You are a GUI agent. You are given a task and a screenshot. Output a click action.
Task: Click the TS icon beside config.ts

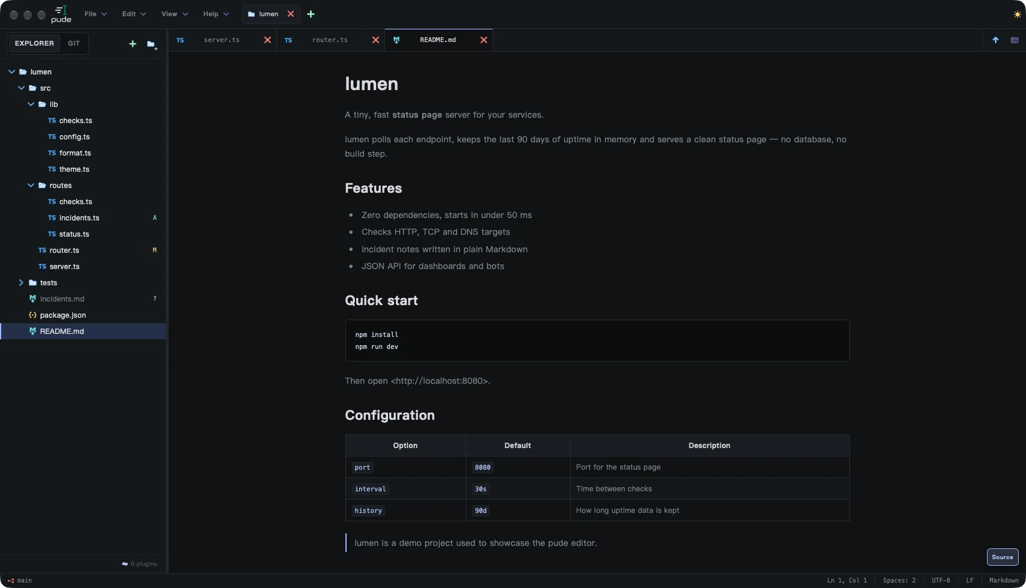(x=52, y=137)
